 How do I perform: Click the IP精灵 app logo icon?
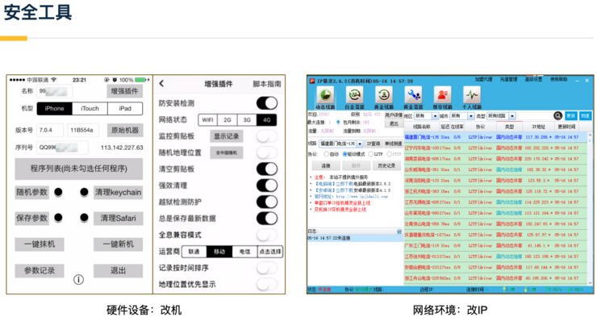click(312, 81)
